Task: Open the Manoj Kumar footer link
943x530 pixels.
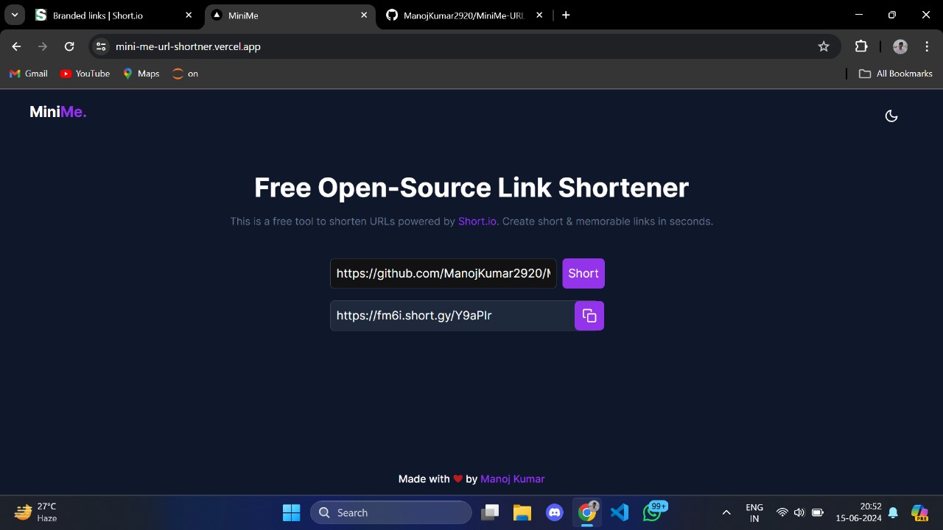Action: click(512, 479)
